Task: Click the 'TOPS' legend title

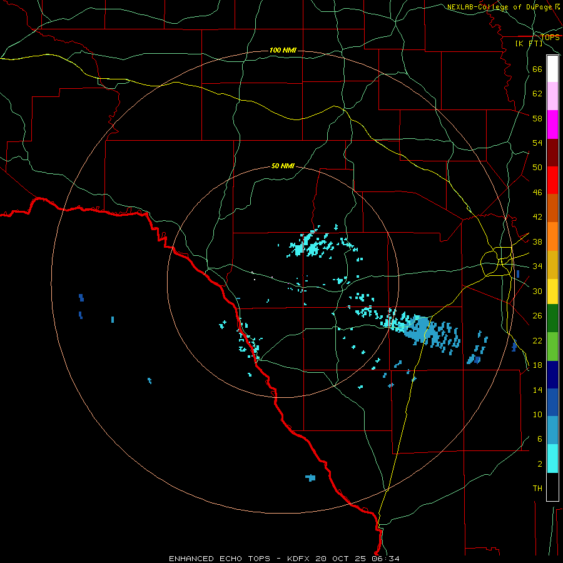Action: [550, 37]
